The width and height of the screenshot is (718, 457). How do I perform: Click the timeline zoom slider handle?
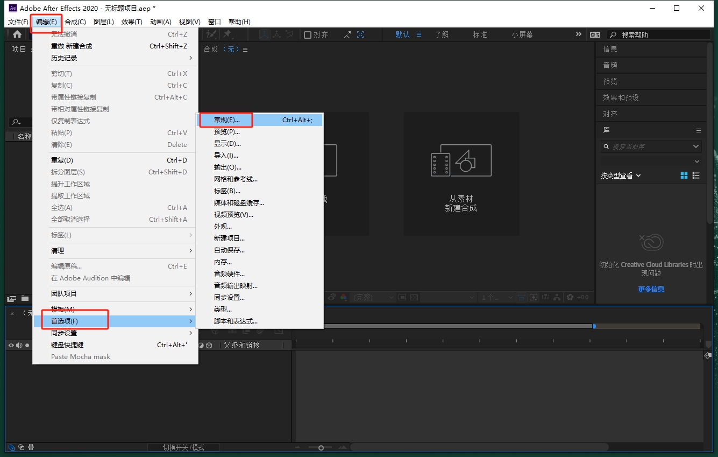click(321, 447)
